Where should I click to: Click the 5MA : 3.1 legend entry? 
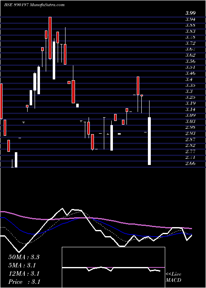pyautogui.click(x=22, y=265)
